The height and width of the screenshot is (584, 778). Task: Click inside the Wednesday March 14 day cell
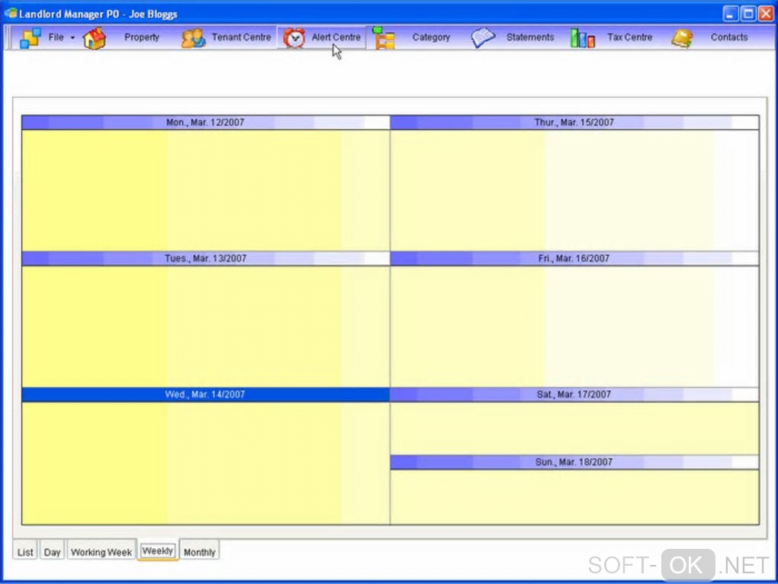205,463
